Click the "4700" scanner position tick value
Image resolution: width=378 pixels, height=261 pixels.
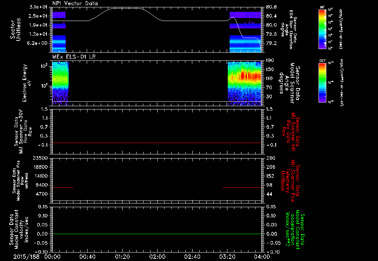click(42, 194)
